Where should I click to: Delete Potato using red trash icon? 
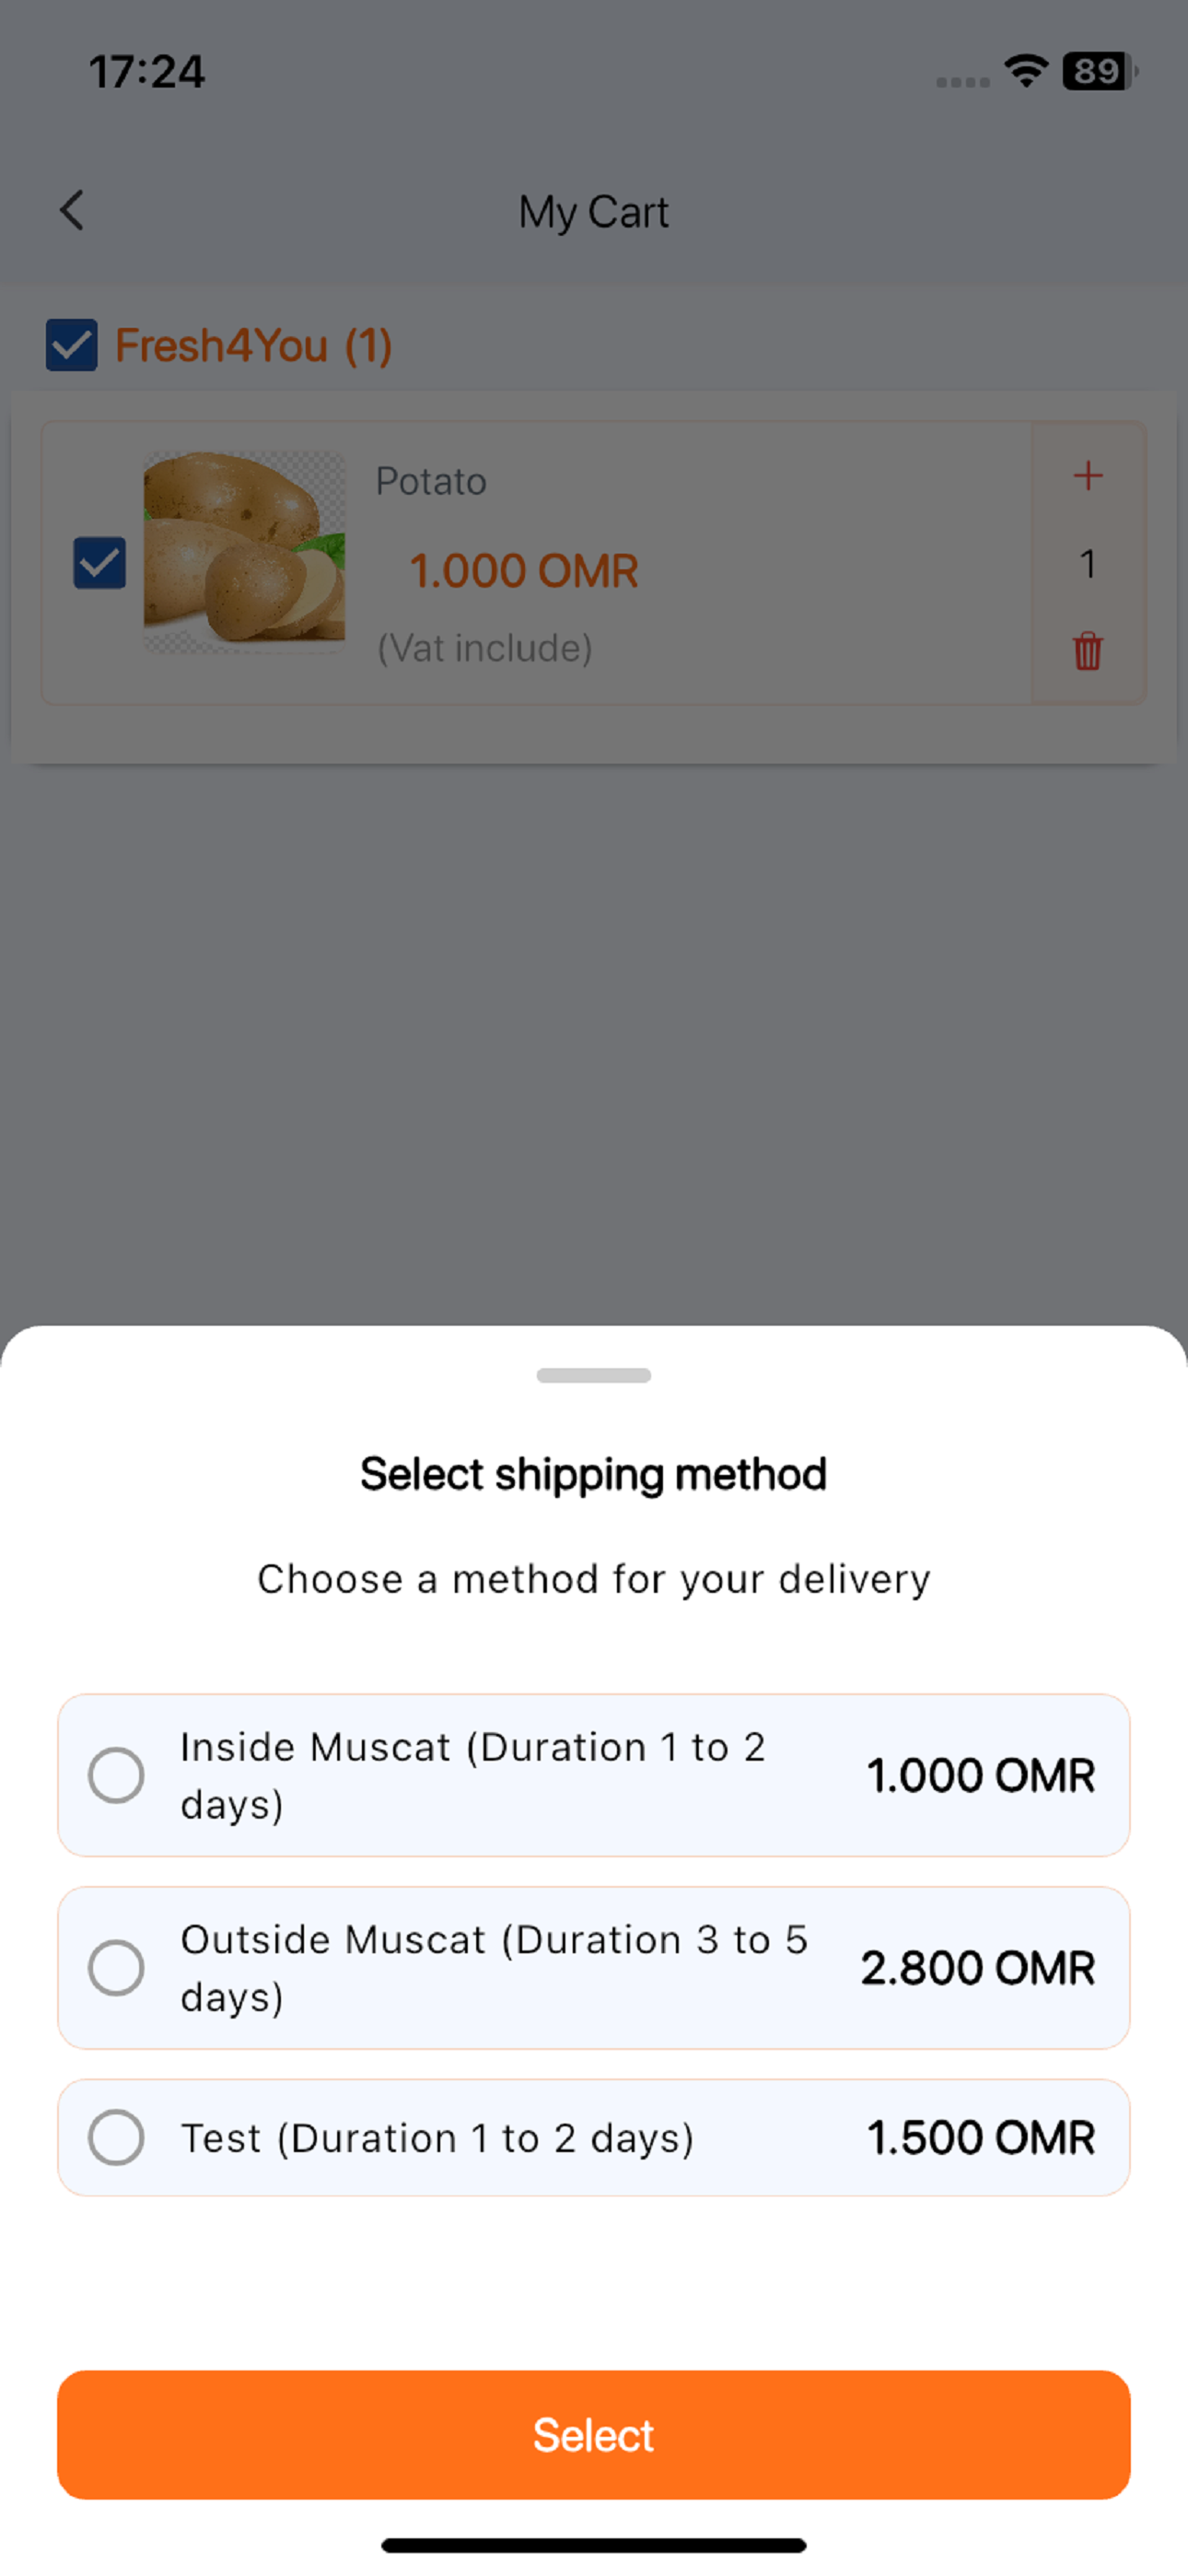(1087, 651)
